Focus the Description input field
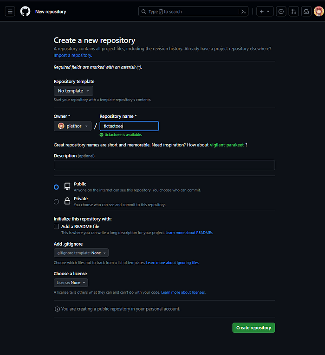This screenshot has width=325, height=355. [x=164, y=165]
